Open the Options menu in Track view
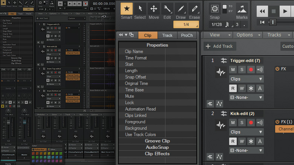This screenshot has width=294, height=165. tap(248, 35)
